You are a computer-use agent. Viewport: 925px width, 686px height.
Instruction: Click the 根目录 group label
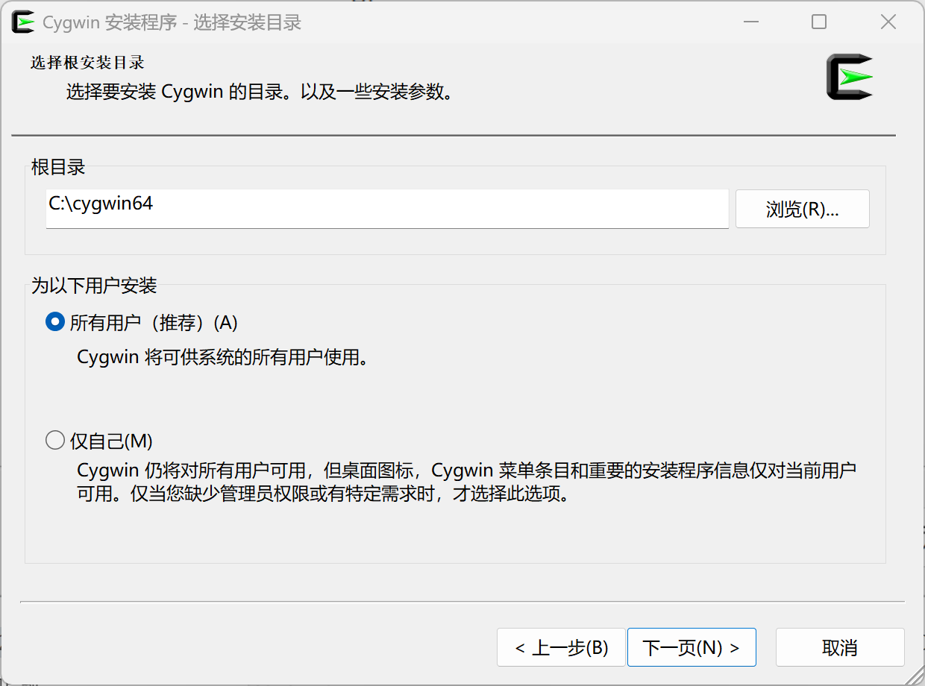pyautogui.click(x=58, y=167)
